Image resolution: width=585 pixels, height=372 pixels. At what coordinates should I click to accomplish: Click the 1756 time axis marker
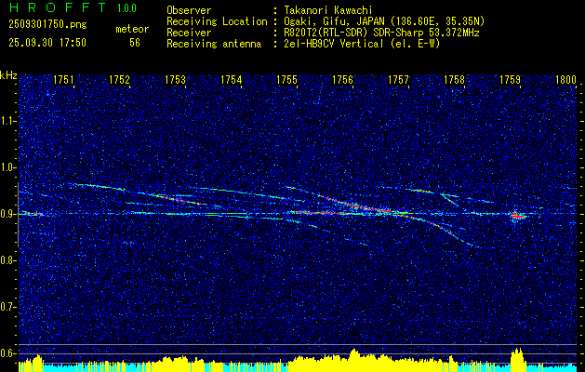point(342,80)
